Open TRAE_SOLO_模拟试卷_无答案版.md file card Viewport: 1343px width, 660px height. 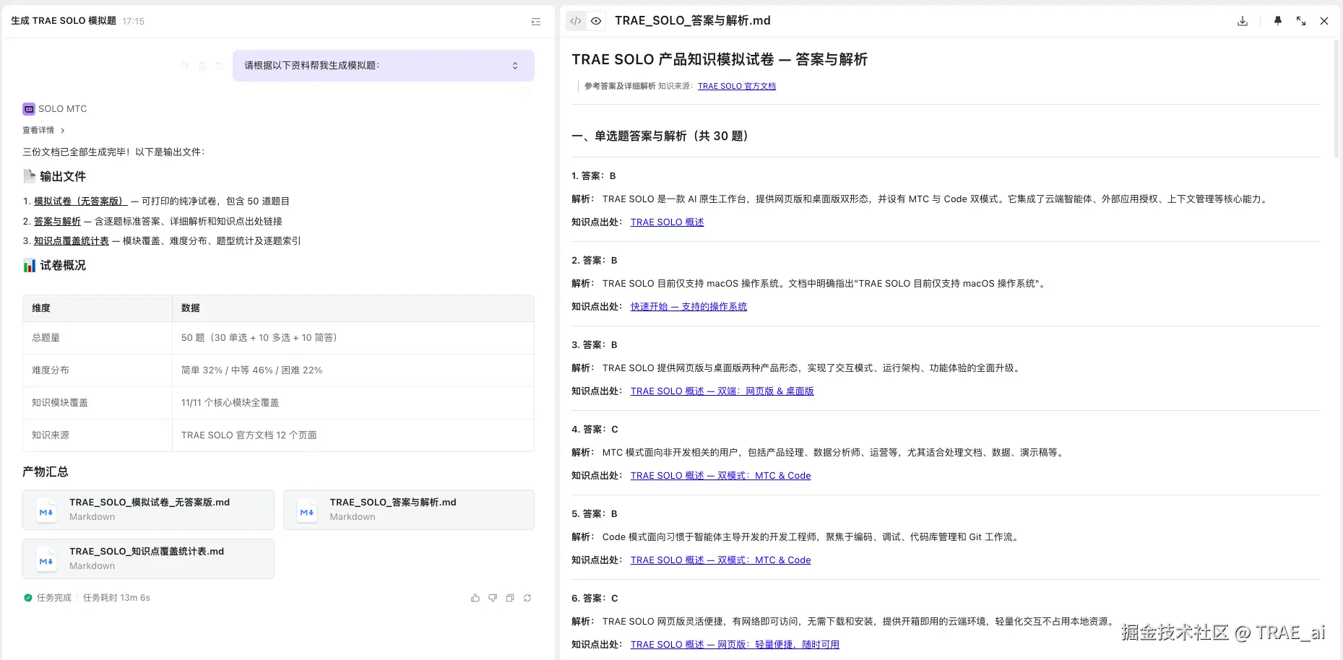tap(148, 510)
